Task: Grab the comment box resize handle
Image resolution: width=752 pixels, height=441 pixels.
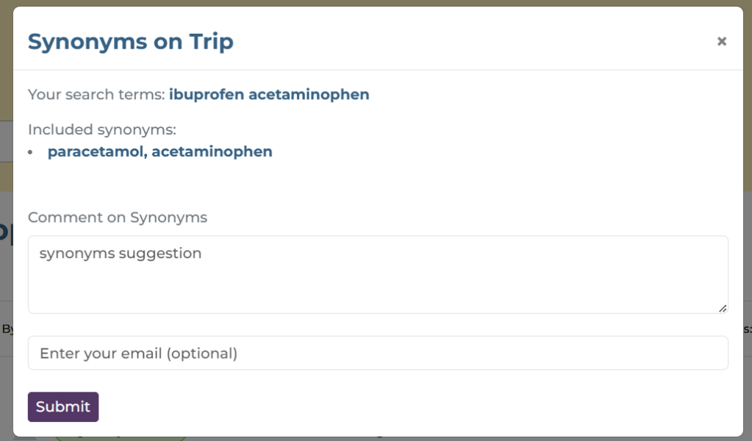Action: 723,309
